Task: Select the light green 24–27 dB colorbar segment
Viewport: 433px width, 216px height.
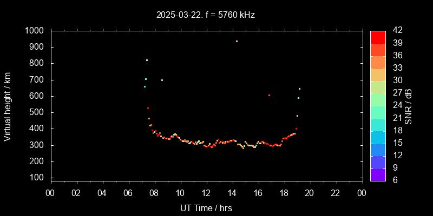Action: [378, 99]
